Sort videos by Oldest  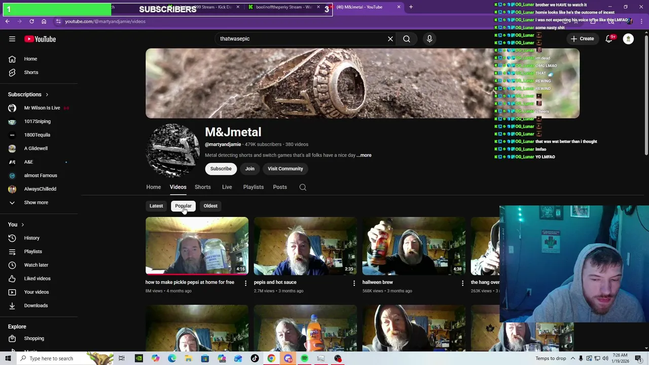210,206
